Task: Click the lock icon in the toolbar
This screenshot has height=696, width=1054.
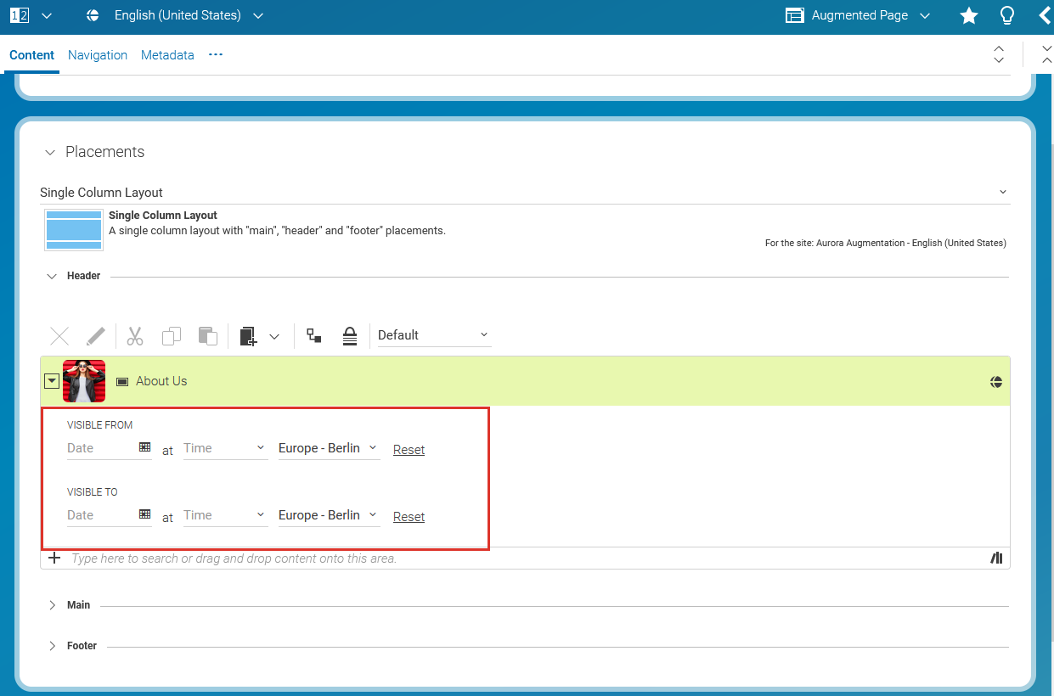Action: [350, 335]
